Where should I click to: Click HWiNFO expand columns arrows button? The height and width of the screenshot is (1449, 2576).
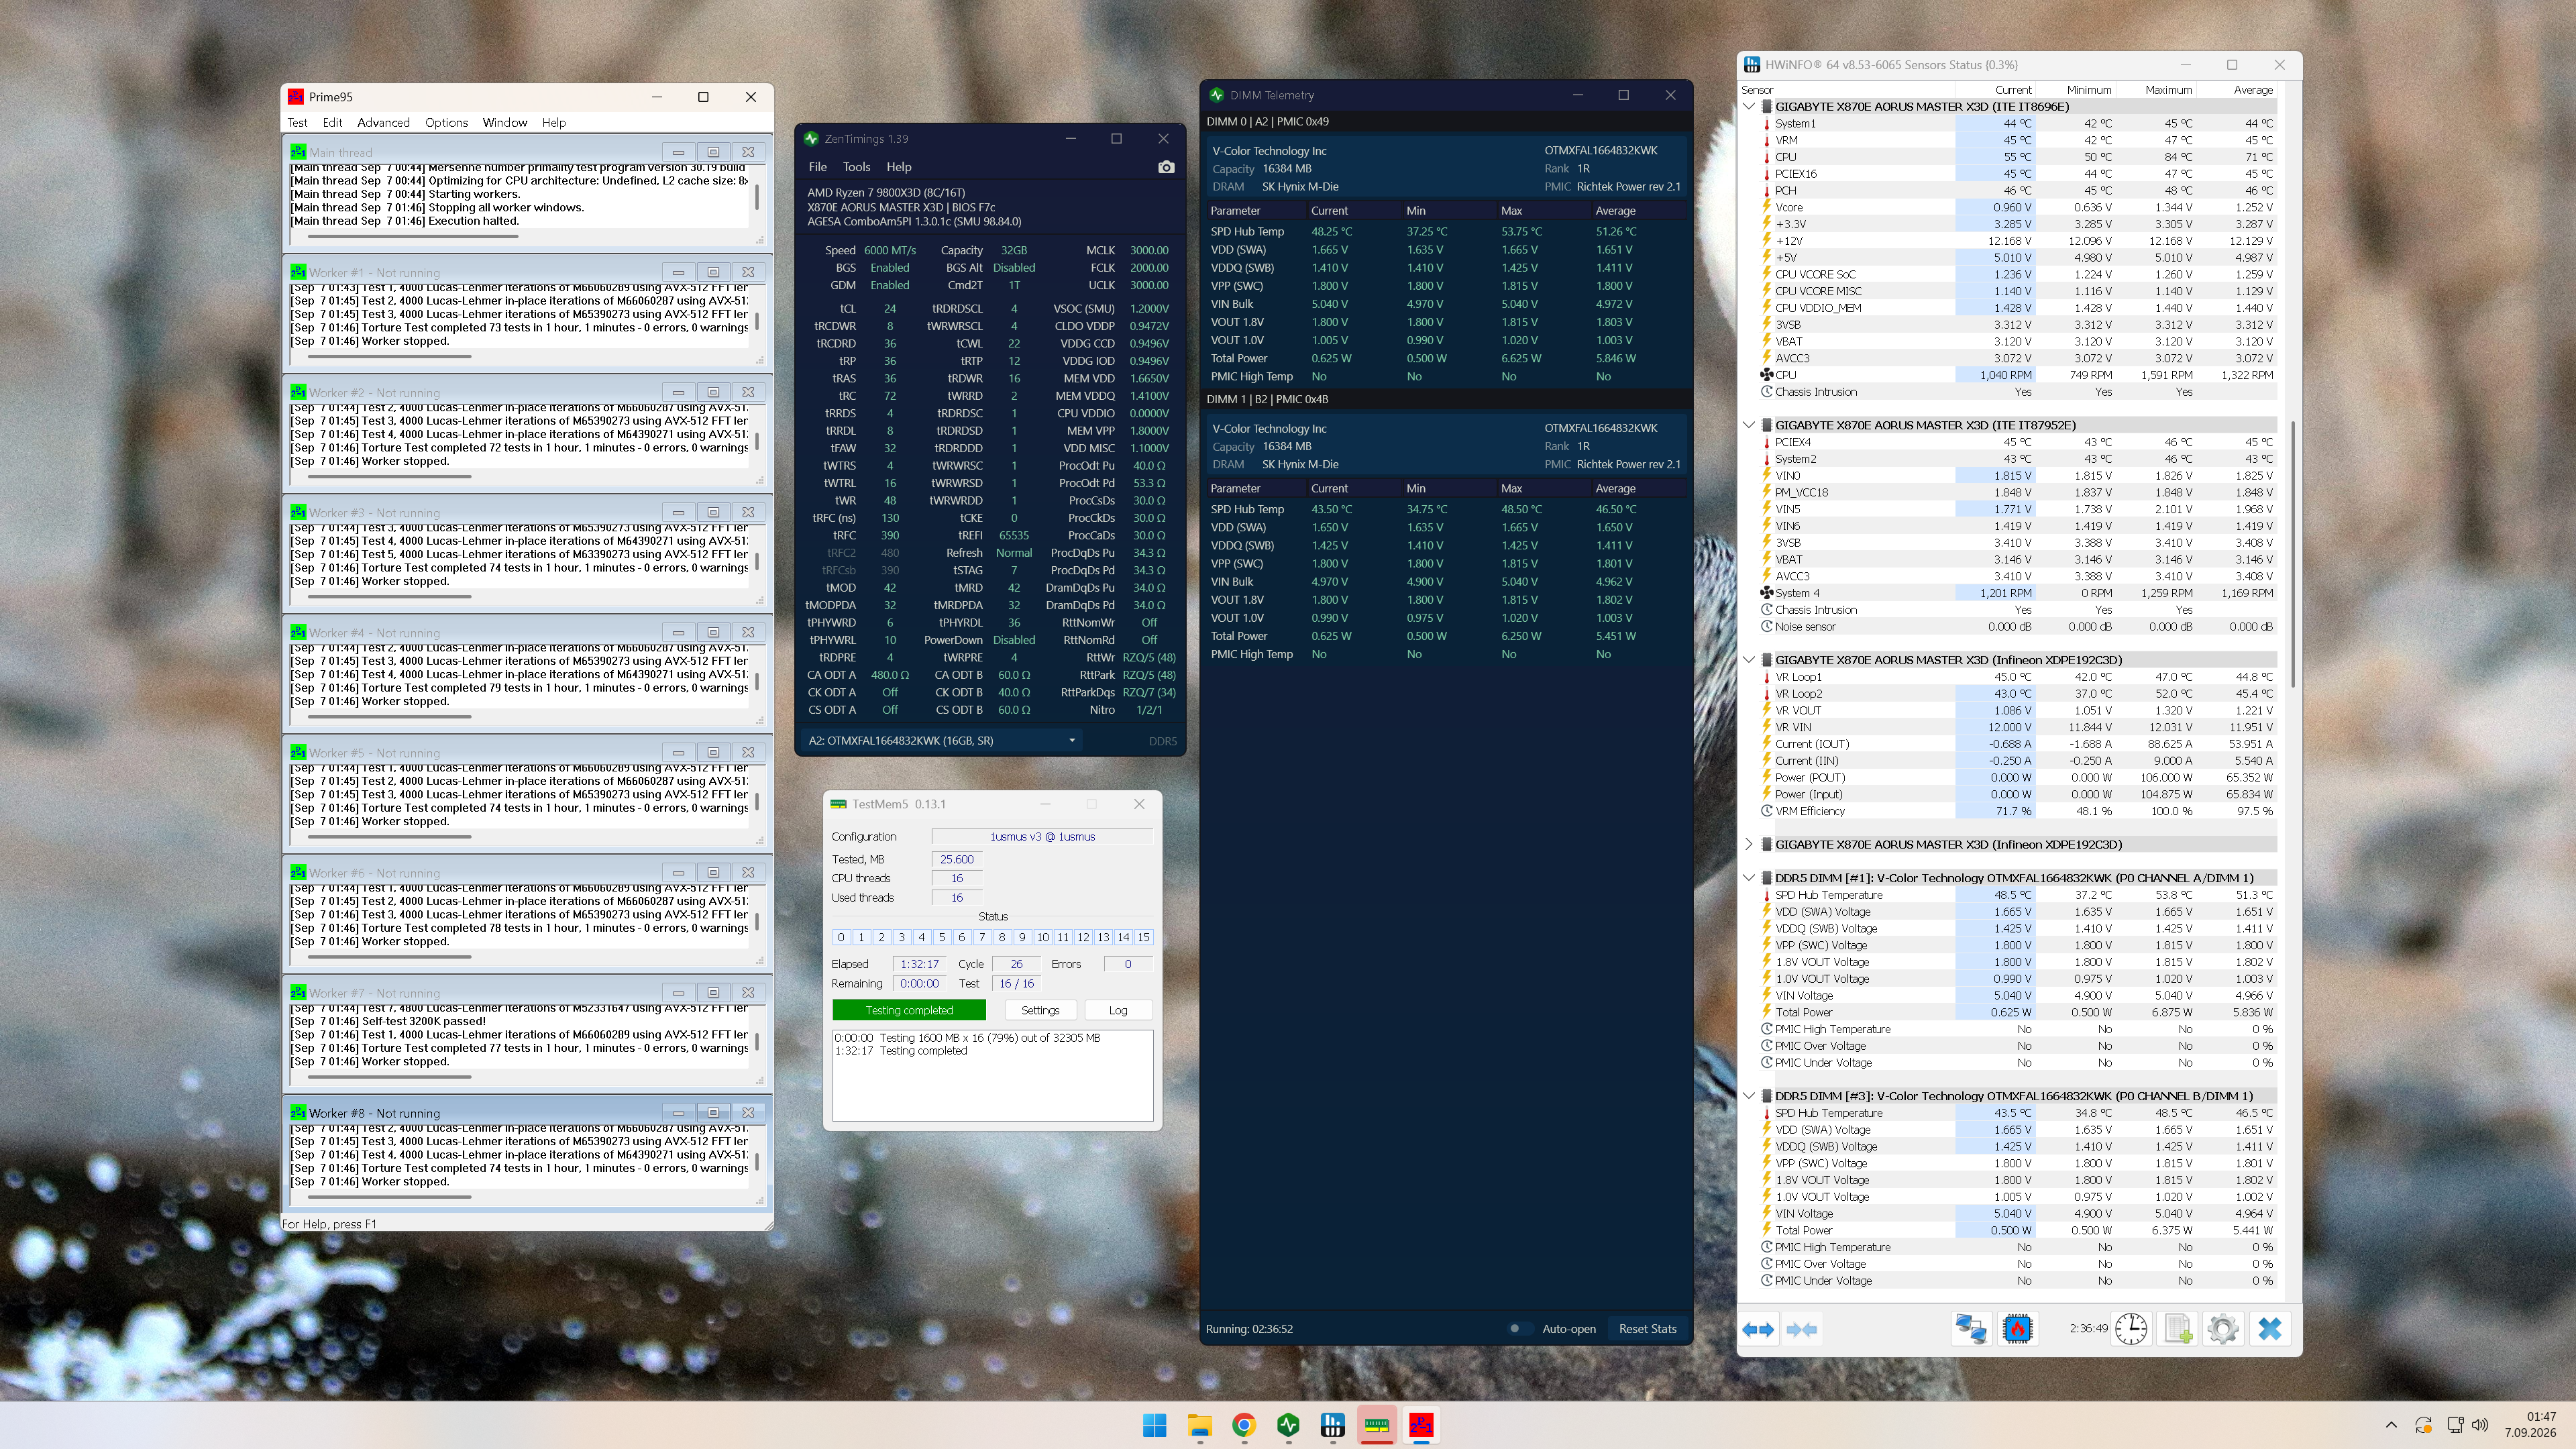pyautogui.click(x=1758, y=1329)
